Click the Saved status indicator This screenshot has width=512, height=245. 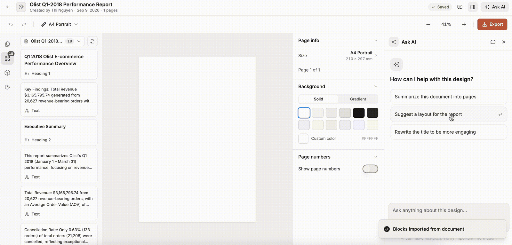tap(440, 7)
